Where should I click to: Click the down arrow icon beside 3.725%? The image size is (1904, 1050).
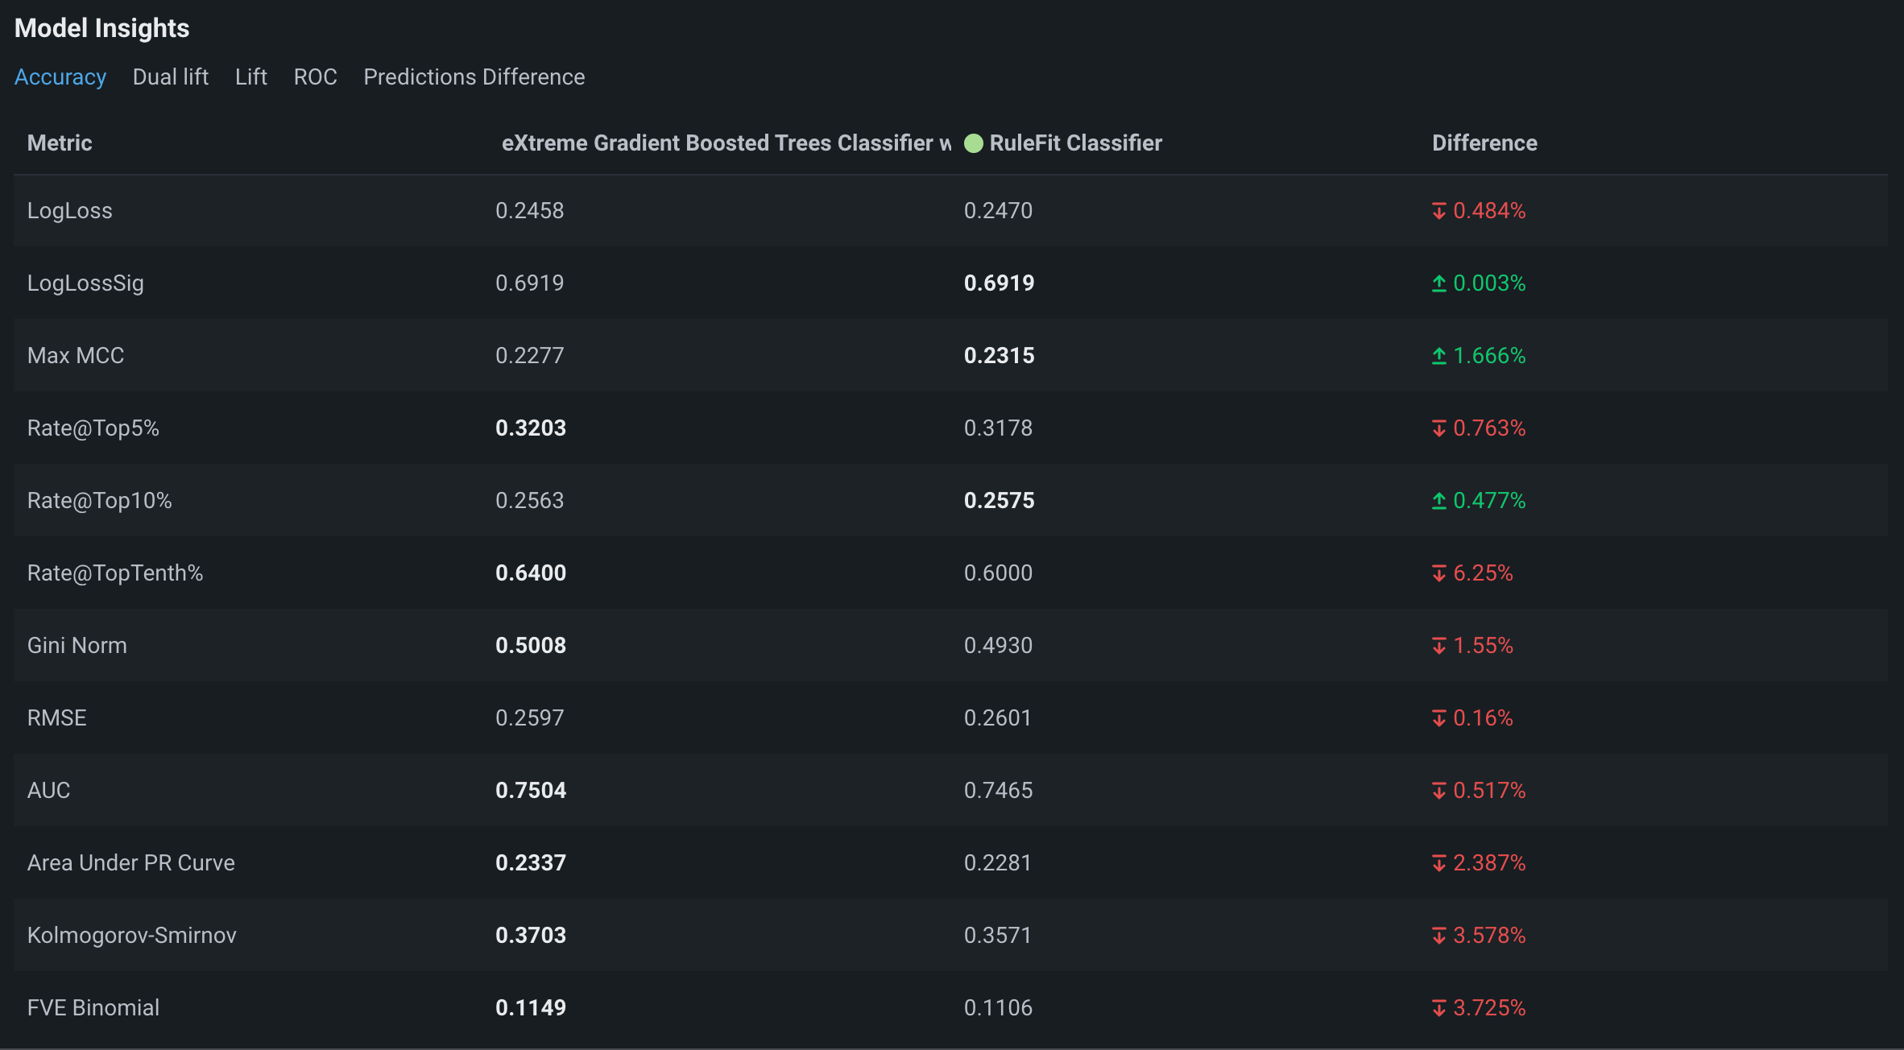[1438, 1008]
